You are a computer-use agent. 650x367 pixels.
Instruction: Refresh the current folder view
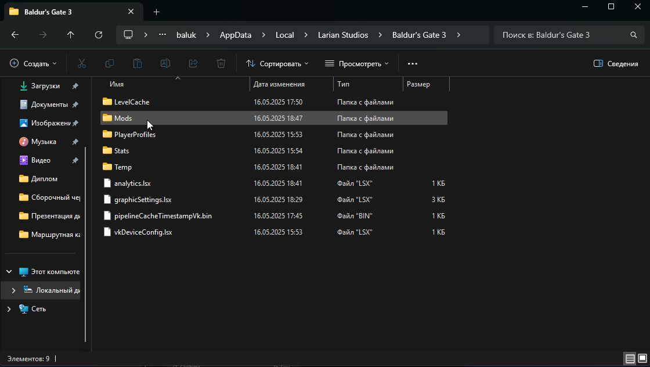pyautogui.click(x=98, y=35)
